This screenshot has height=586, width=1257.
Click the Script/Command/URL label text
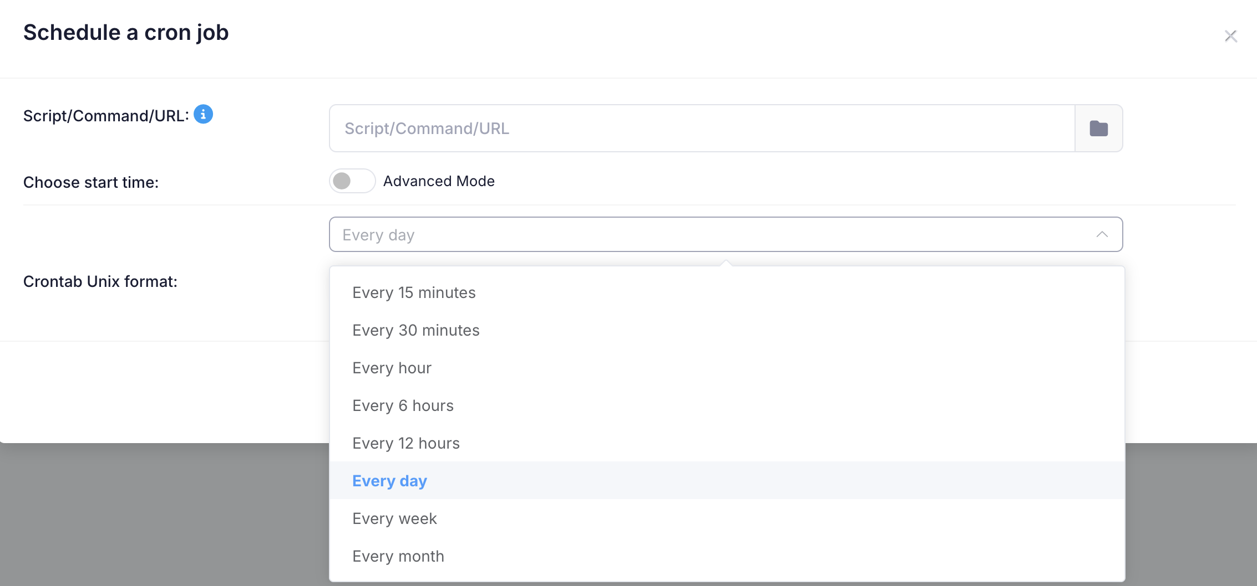(x=106, y=116)
